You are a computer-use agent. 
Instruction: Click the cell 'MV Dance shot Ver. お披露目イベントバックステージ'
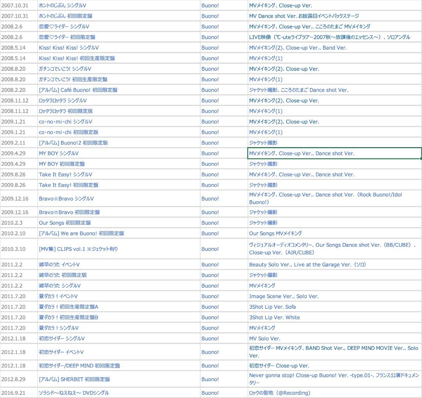point(334,16)
